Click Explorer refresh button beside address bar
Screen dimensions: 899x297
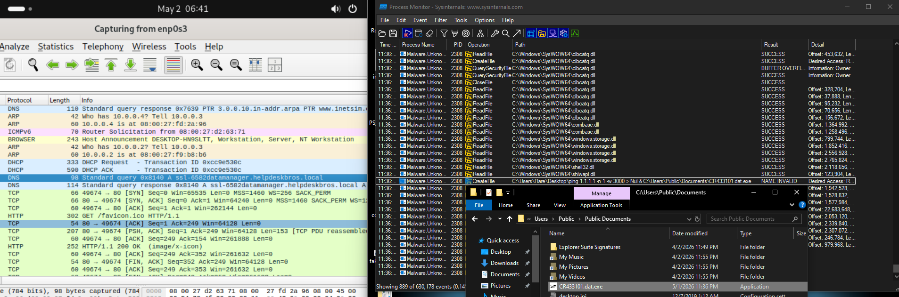[x=697, y=219]
